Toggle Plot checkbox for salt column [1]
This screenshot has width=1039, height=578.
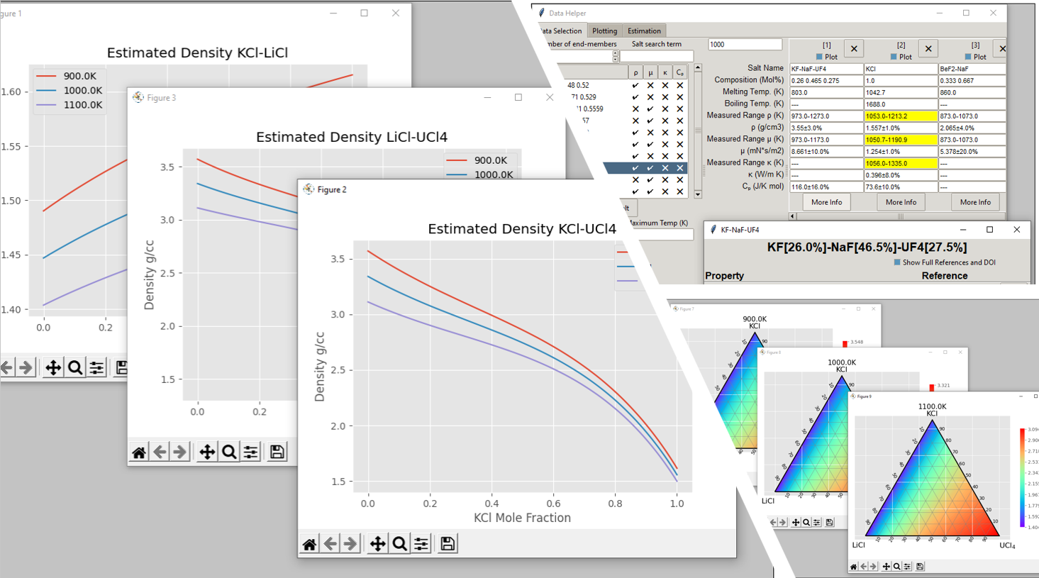coord(819,57)
